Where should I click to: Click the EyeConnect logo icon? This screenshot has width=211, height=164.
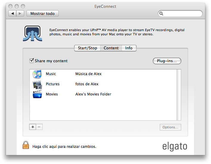pos(32,34)
